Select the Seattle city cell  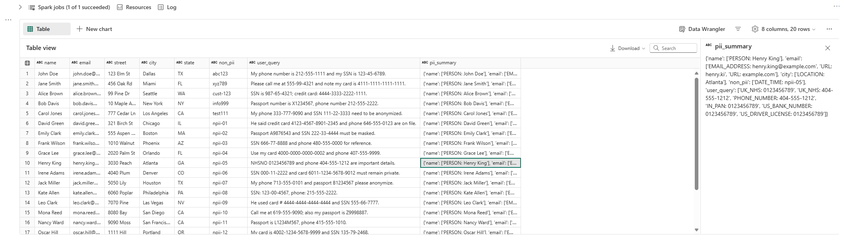point(157,94)
